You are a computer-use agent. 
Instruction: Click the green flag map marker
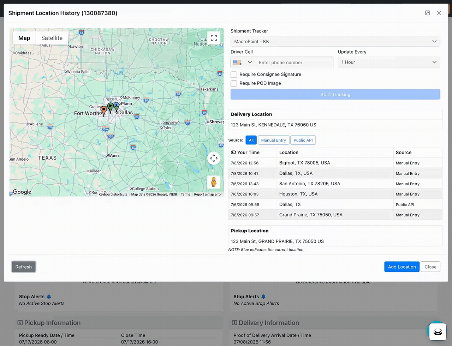[111, 107]
